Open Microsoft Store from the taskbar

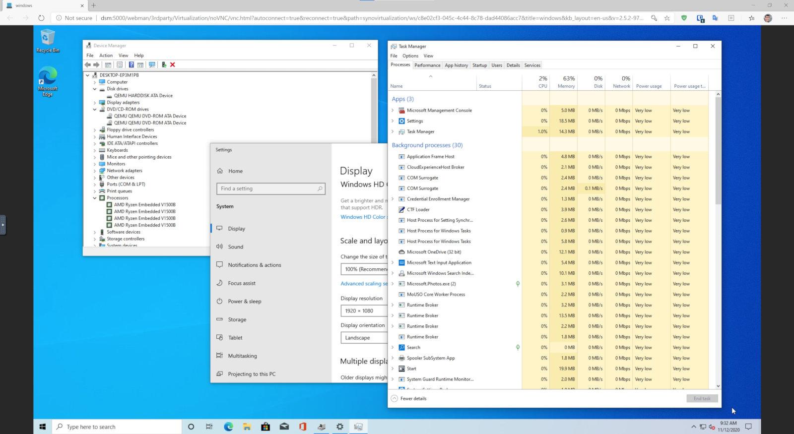(265, 427)
